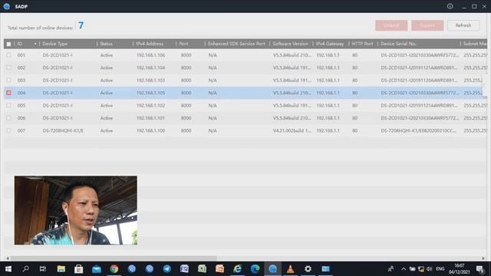Click the SADP taskbar icon
The image size is (491, 276).
272,269
